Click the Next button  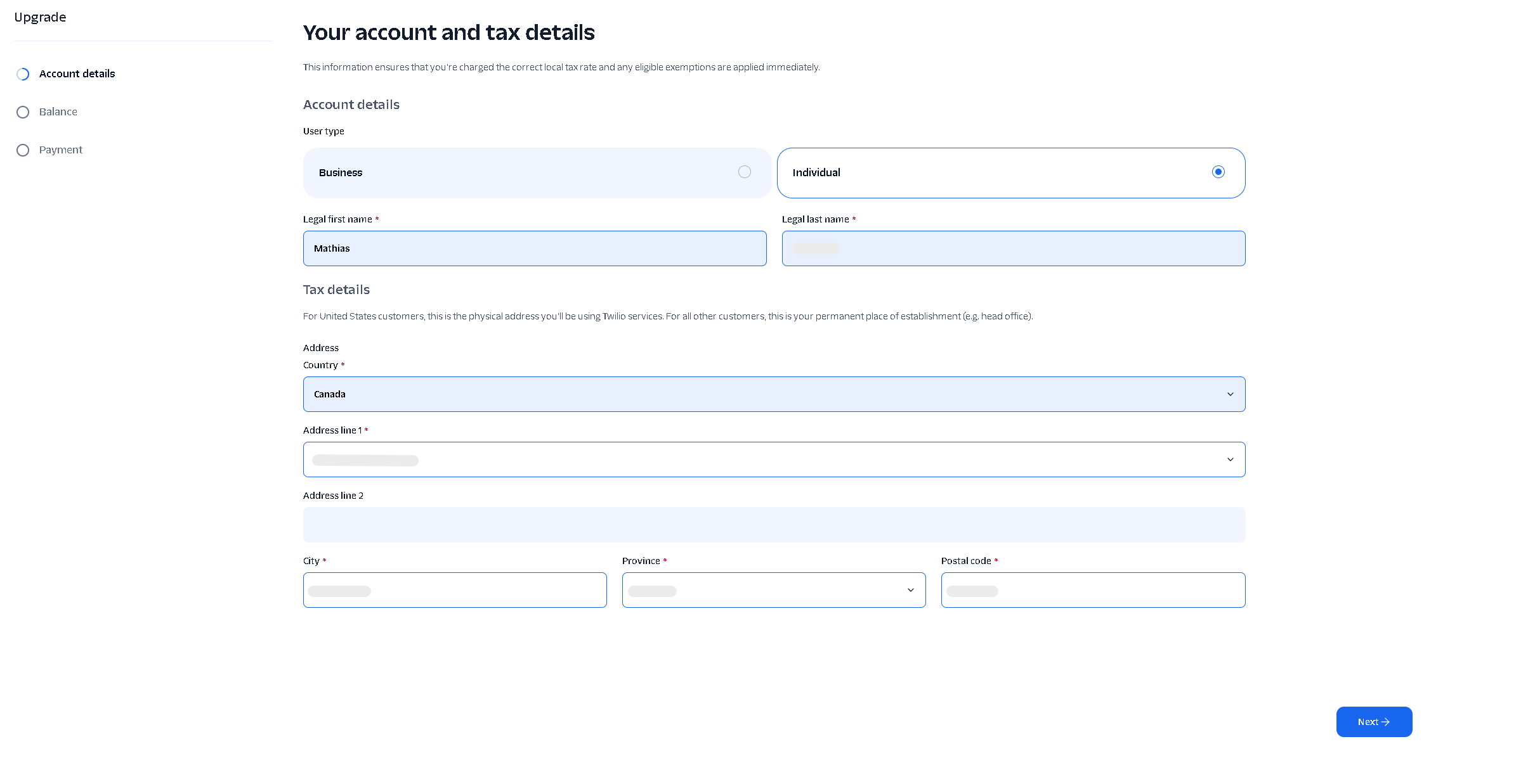click(x=1374, y=722)
